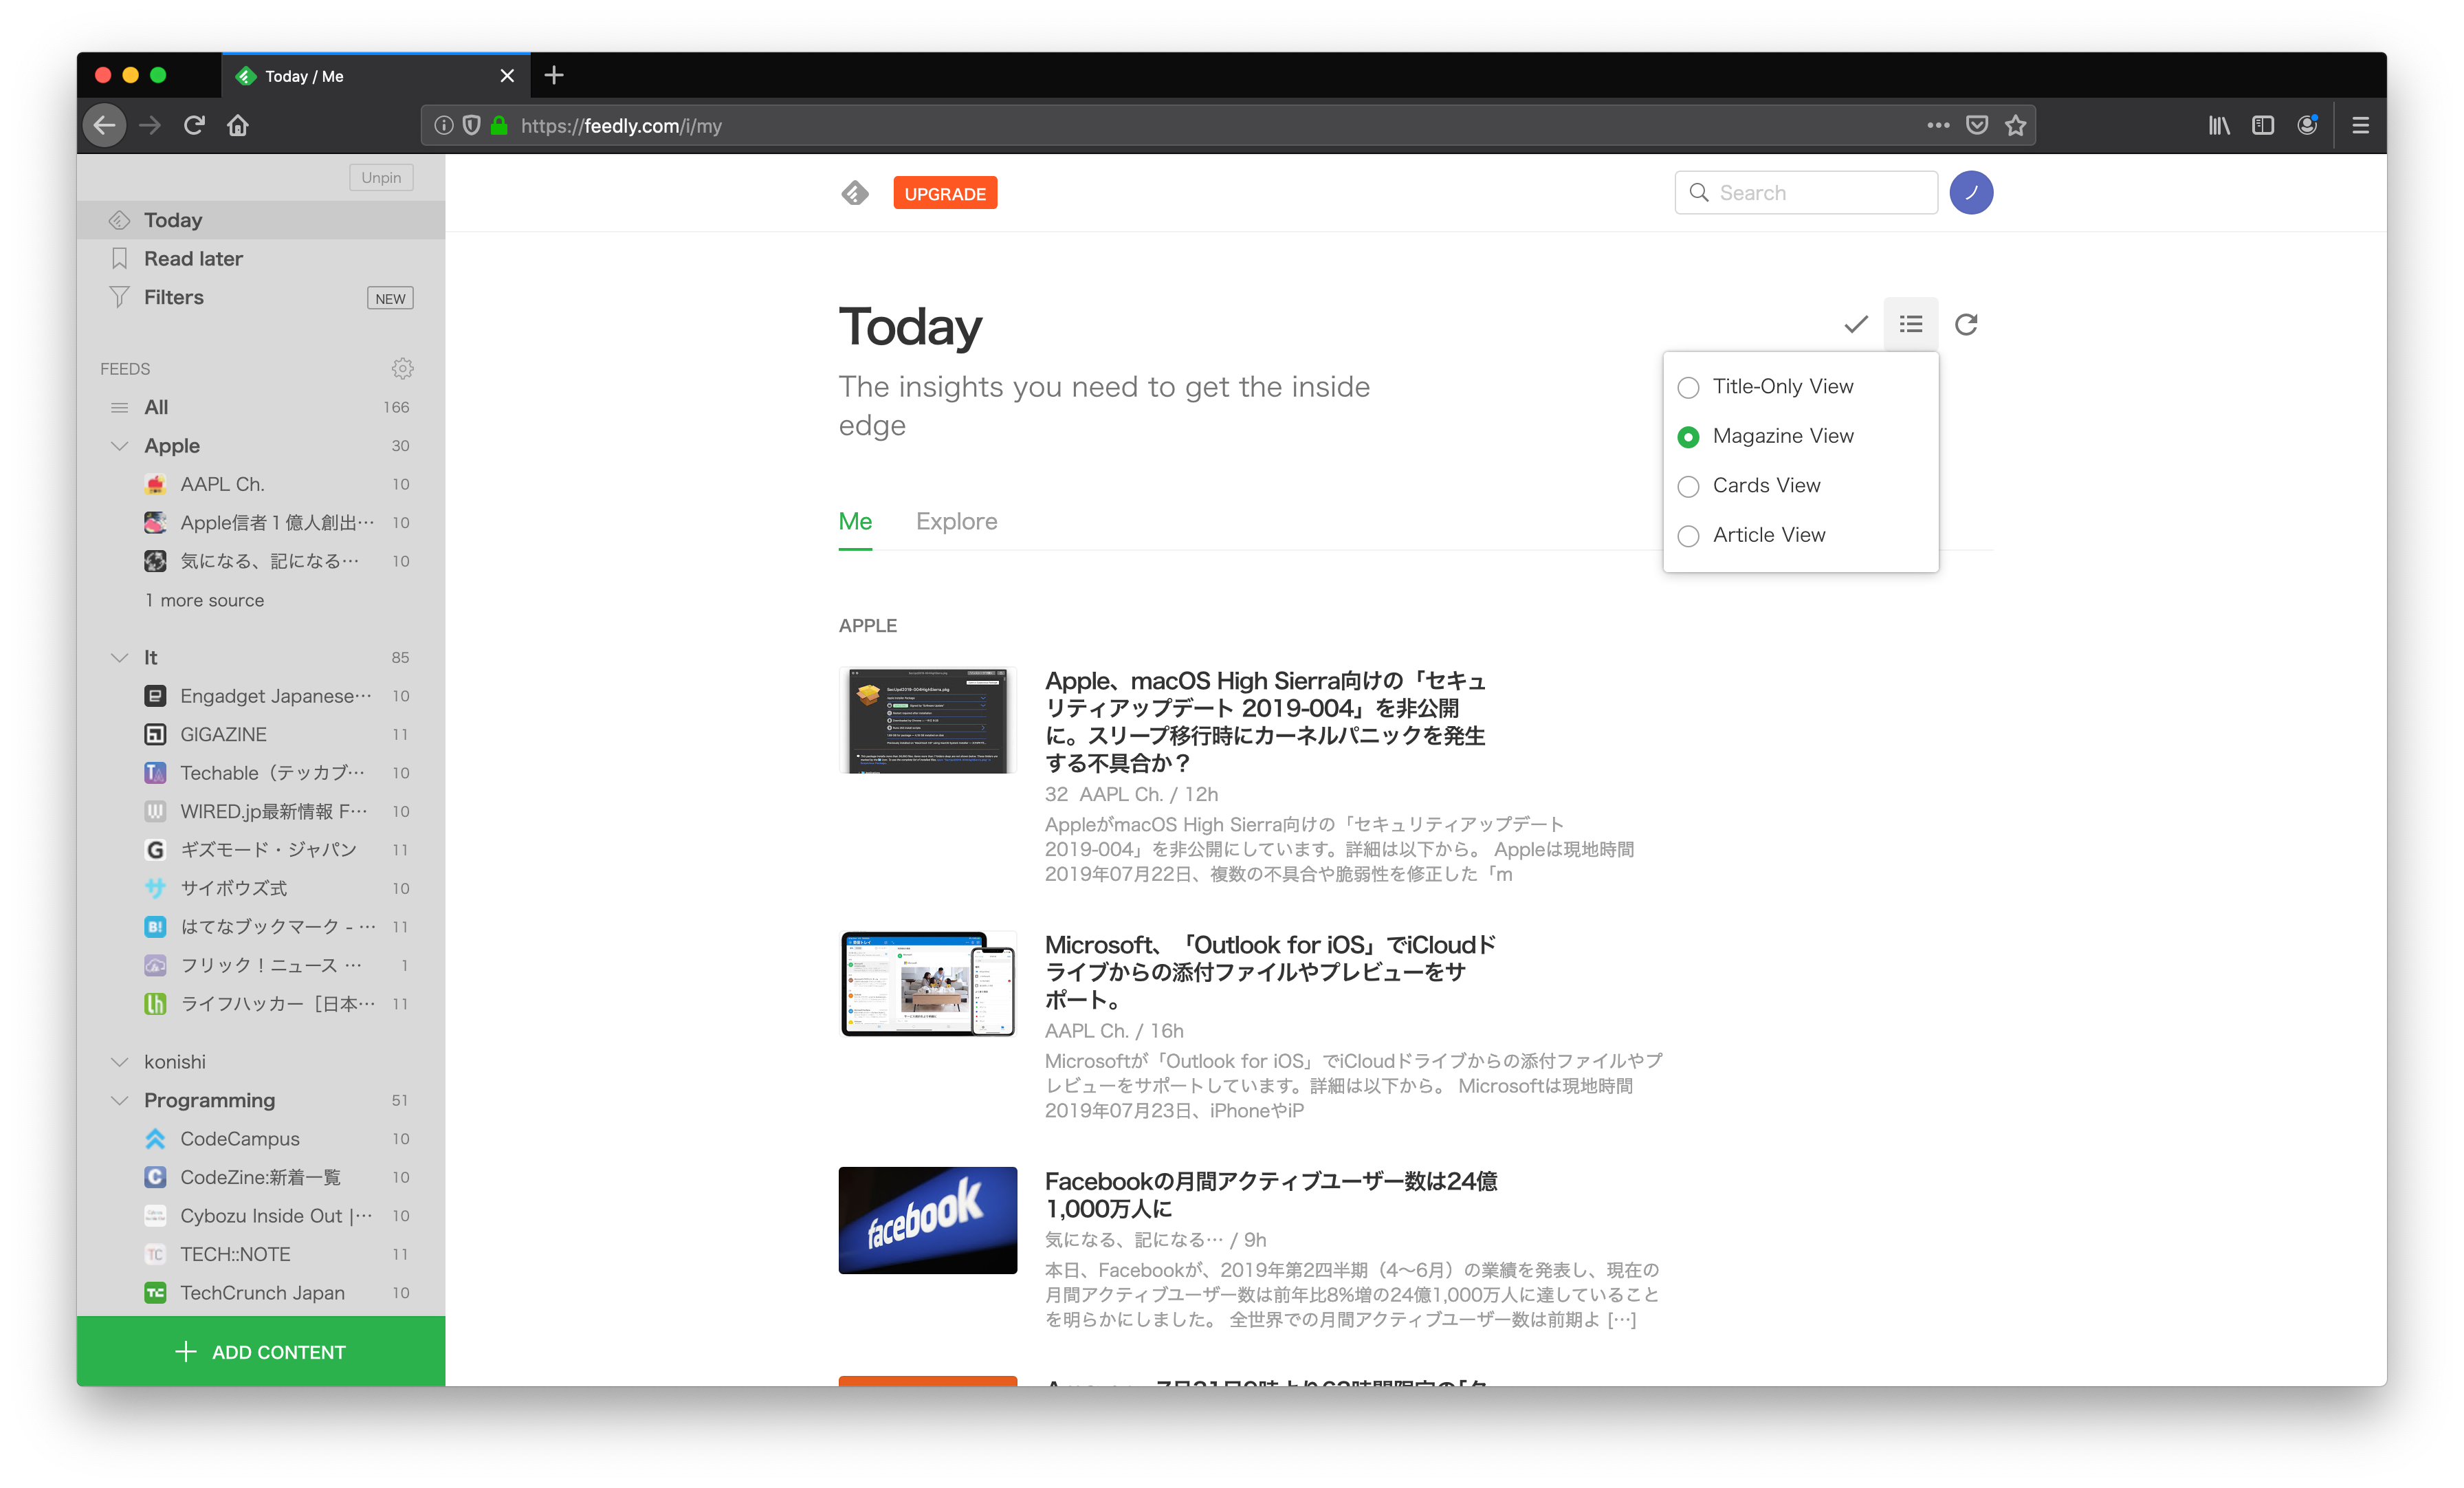2464x1488 pixels.
Task: Click the mark all as read checkmark icon
Action: 1855,324
